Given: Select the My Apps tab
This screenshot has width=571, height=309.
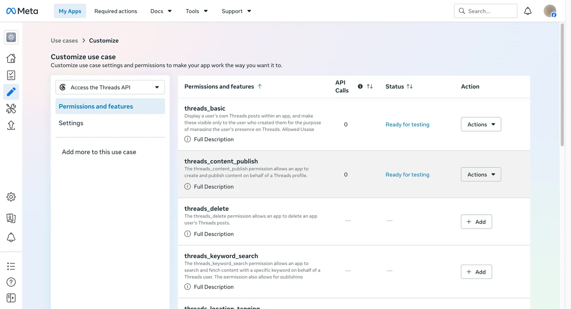Looking at the screenshot, I should [x=70, y=11].
